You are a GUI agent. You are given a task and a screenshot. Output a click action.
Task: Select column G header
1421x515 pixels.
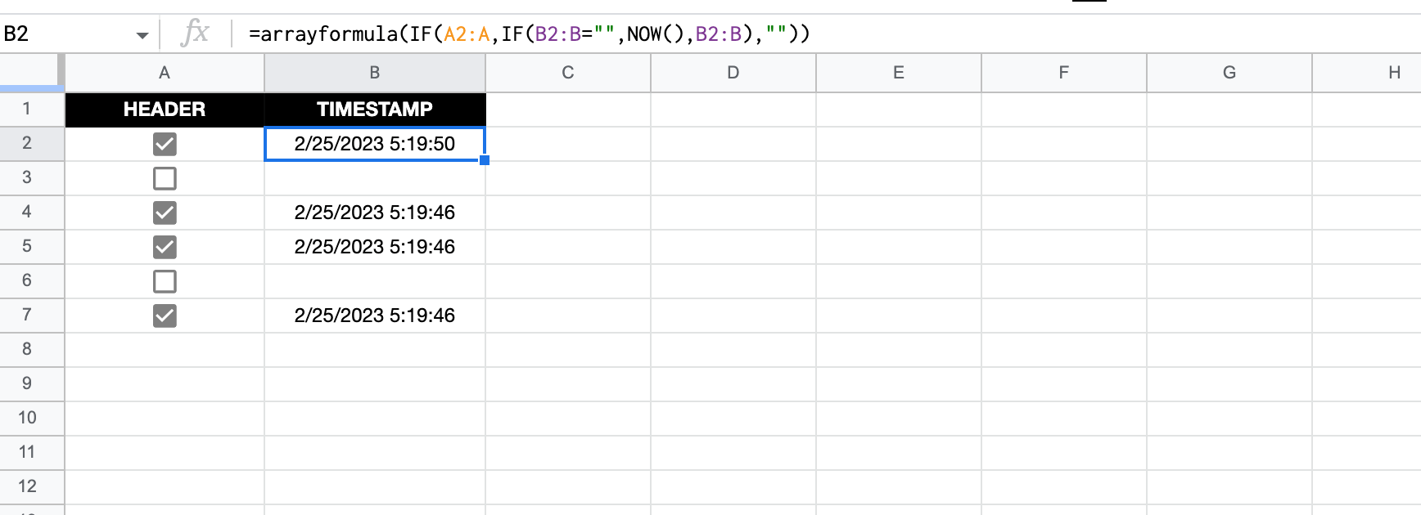(x=1229, y=73)
